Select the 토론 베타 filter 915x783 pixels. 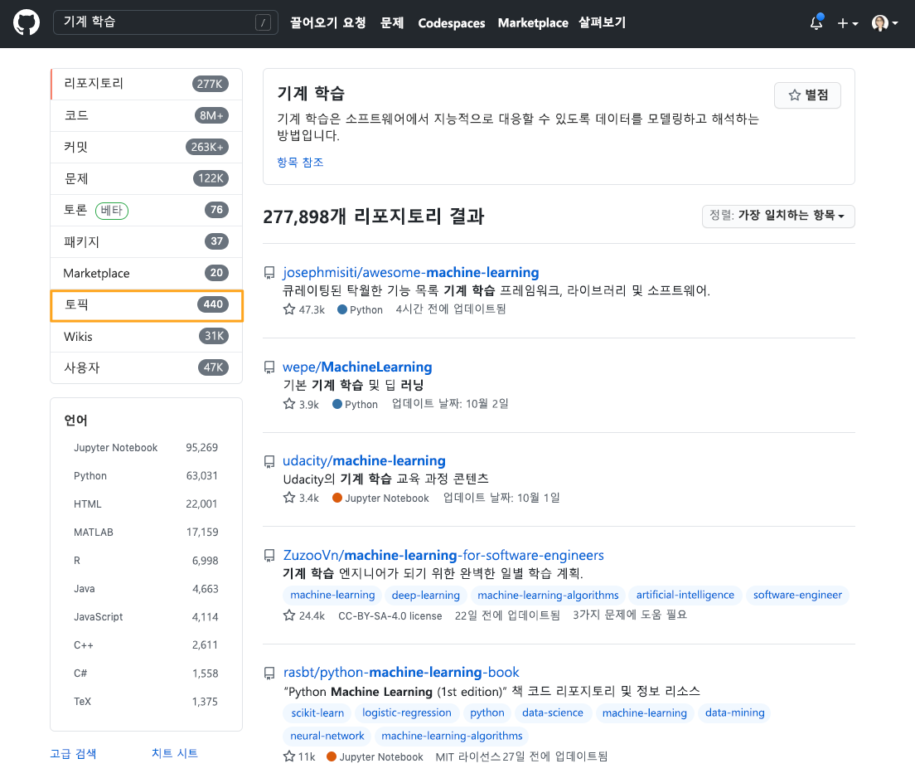146,210
